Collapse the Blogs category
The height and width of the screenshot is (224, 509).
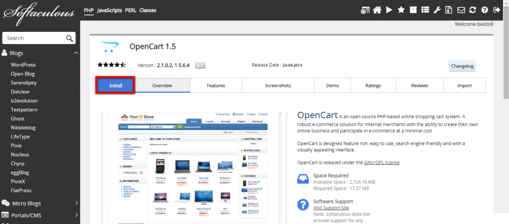point(76,53)
